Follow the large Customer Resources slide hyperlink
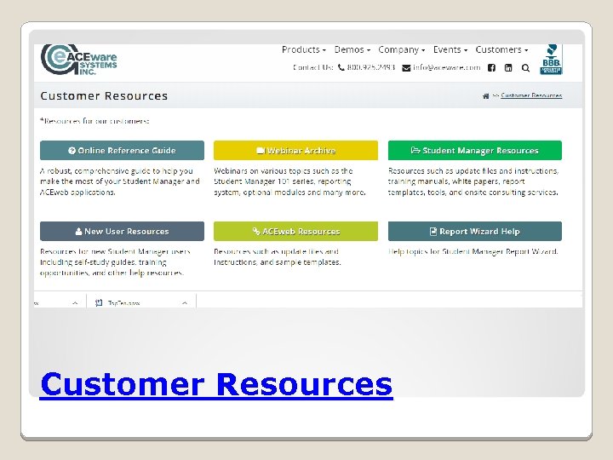This screenshot has width=613, height=460. coord(216,384)
